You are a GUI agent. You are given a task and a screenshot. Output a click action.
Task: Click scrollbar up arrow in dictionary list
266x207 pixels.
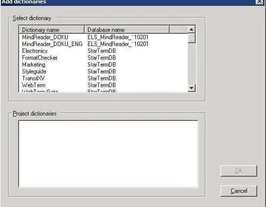coord(192,29)
